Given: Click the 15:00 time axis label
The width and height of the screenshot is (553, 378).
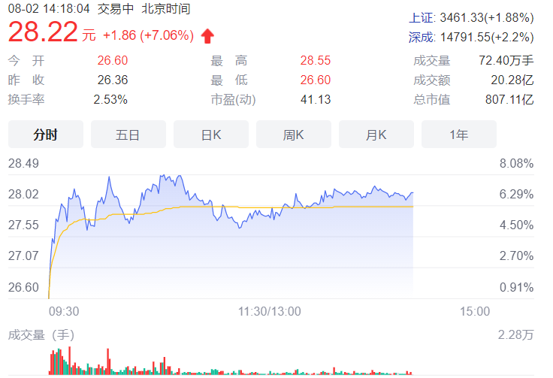Looking at the screenshot, I should (x=474, y=311).
